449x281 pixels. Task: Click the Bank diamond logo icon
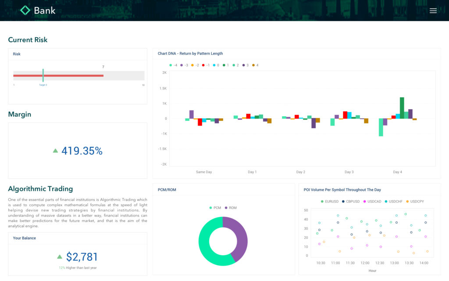point(25,10)
